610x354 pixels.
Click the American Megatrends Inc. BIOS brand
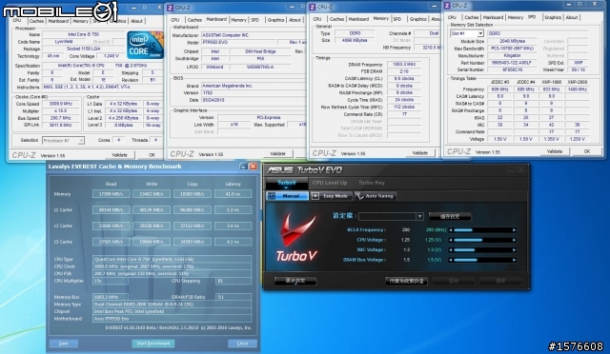(253, 86)
